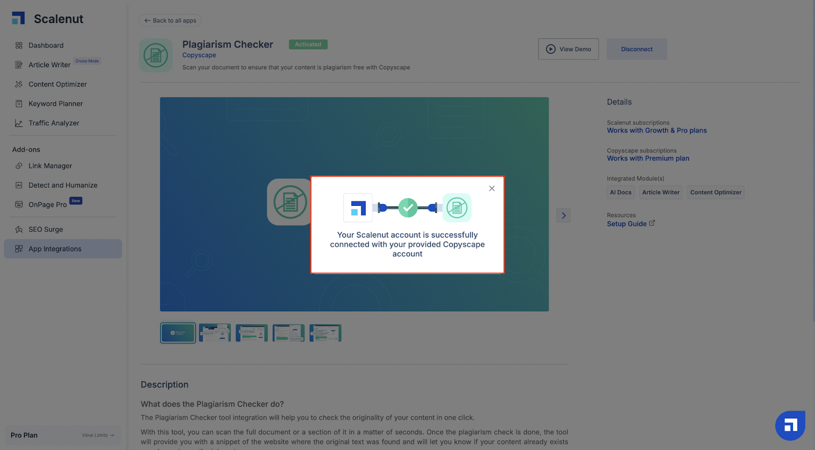Click the Activated status badge
Screen dimensions: 815x450
[x=308, y=44]
